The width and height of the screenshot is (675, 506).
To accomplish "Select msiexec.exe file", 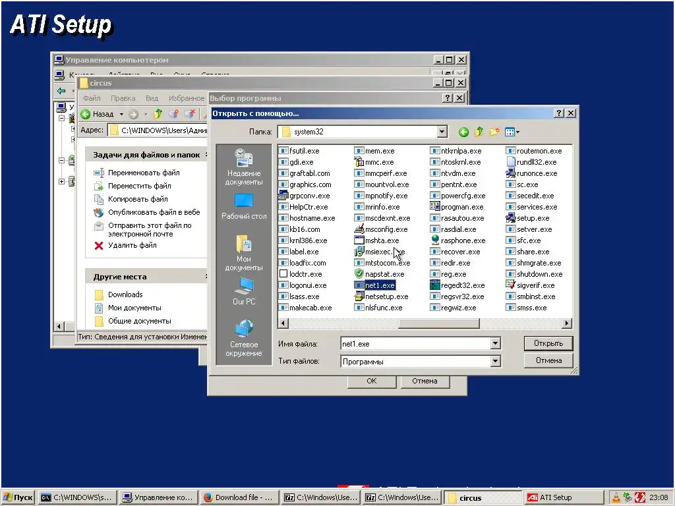I will 380,252.
